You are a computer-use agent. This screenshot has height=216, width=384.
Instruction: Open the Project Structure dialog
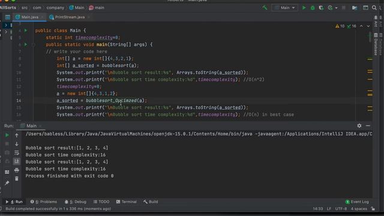point(355,8)
